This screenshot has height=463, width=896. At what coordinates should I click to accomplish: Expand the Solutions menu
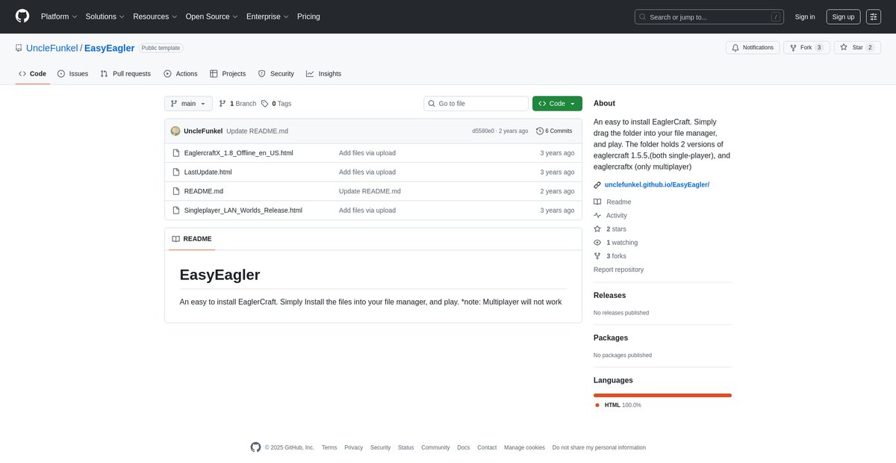(105, 16)
